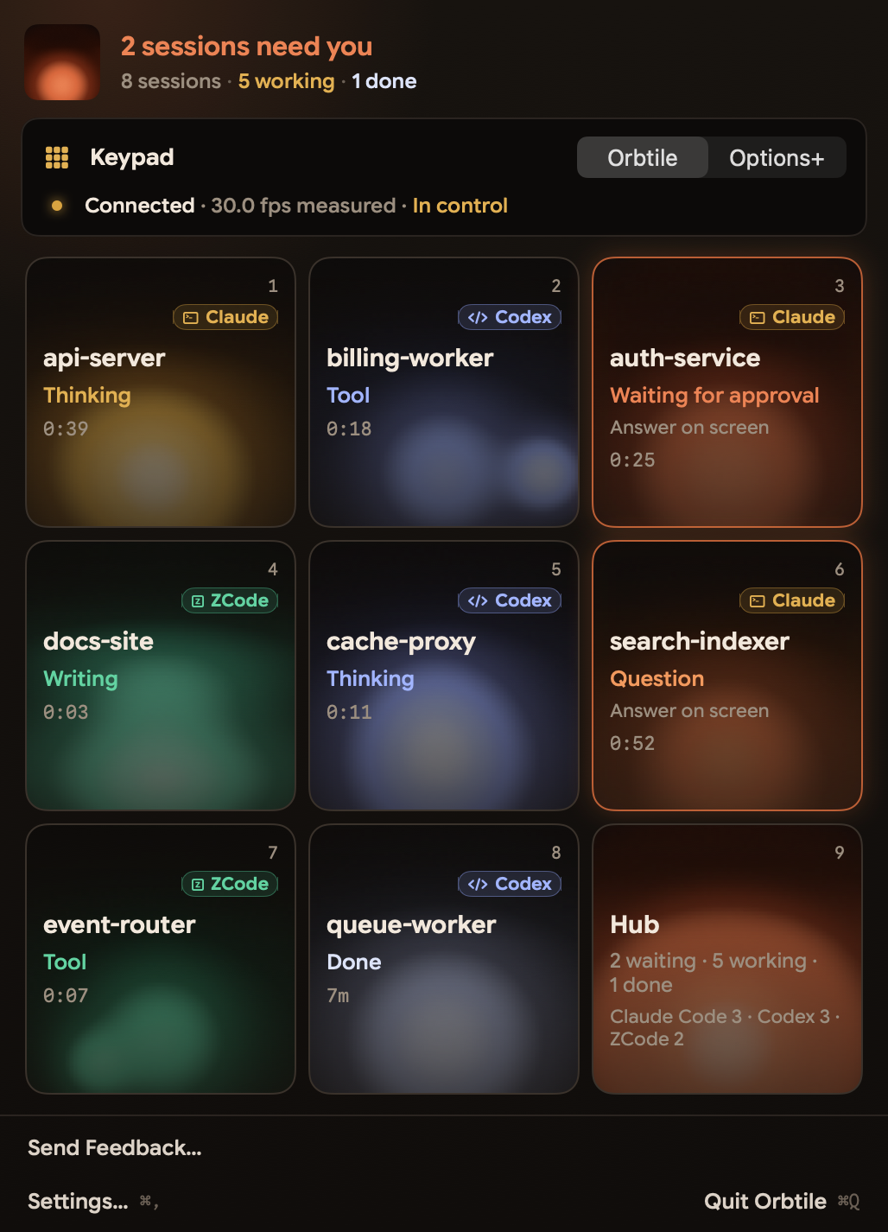Image resolution: width=888 pixels, height=1232 pixels.
Task: Click the ZCode badge on docs-site
Action: 230,600
